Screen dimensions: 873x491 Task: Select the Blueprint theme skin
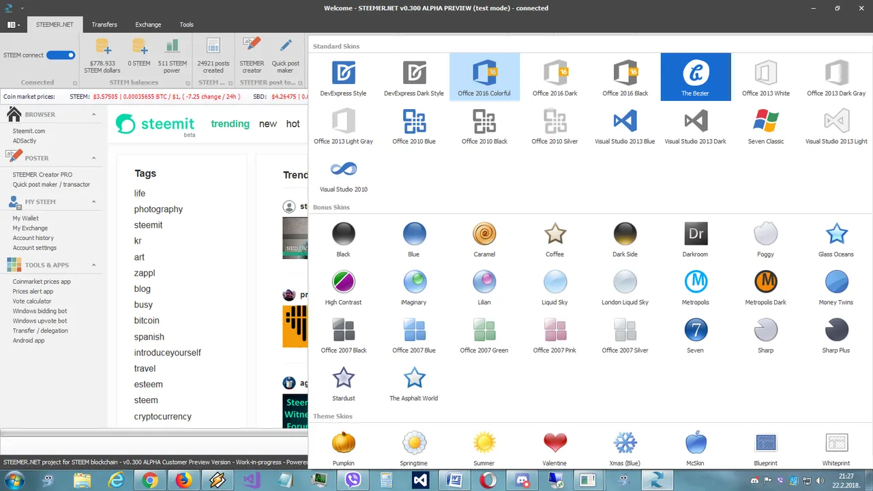click(x=766, y=447)
